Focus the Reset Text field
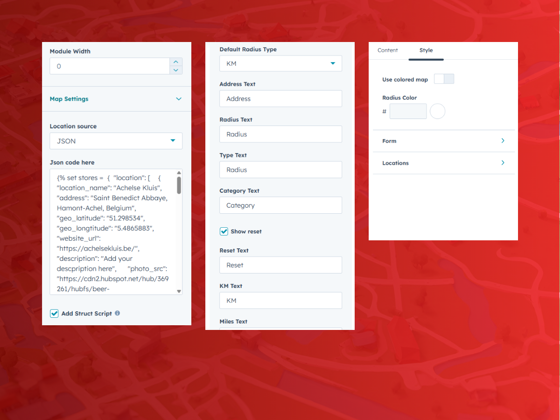This screenshot has height=420, width=560. pyautogui.click(x=280, y=265)
